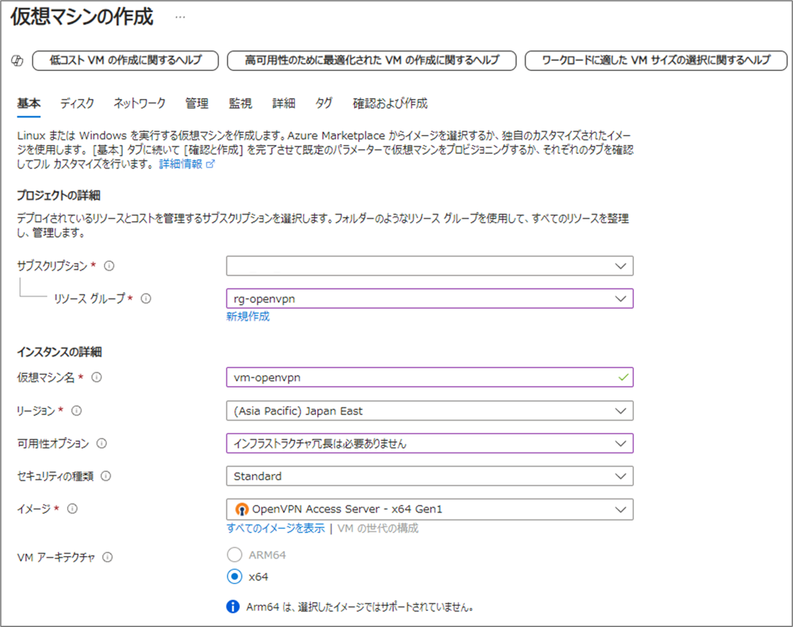Show info tooltip for VM アーキテクチャ
The image size is (793, 627).
pos(108,557)
